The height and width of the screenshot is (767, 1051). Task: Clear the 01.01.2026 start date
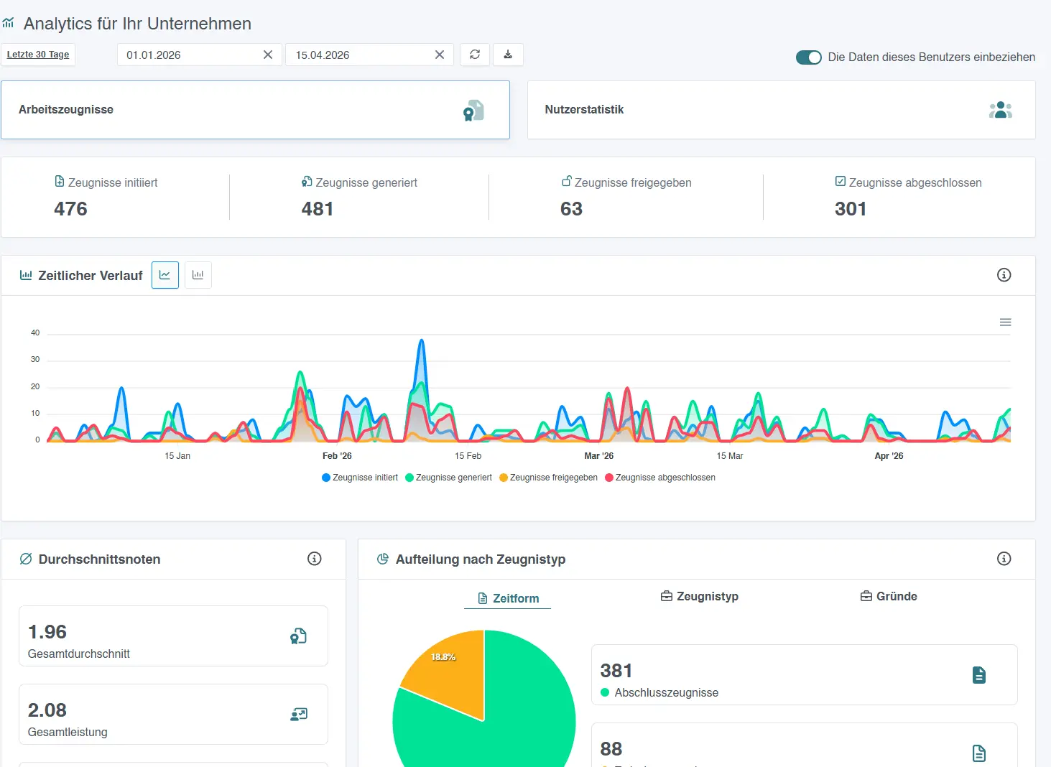268,55
